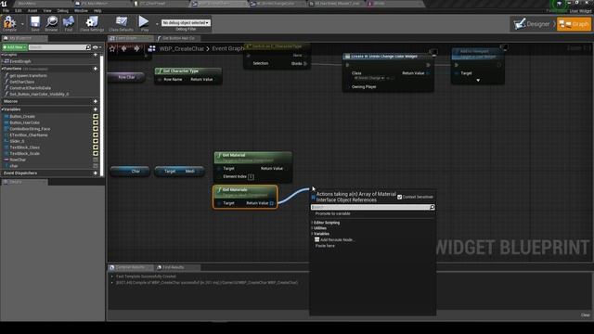Open the Class dropdown on Create Widget node
The height and width of the screenshot is (334, 594).
(369, 78)
